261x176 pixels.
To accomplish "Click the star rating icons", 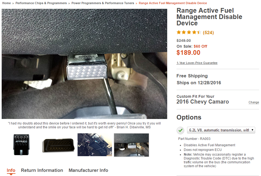I will (189, 32).
